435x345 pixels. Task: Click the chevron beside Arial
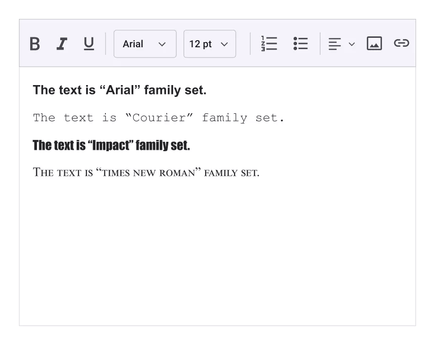tap(162, 44)
